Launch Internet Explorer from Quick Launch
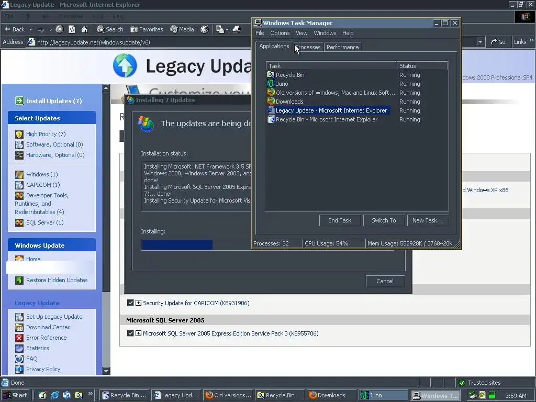This screenshot has height=402, width=536. pos(54,395)
